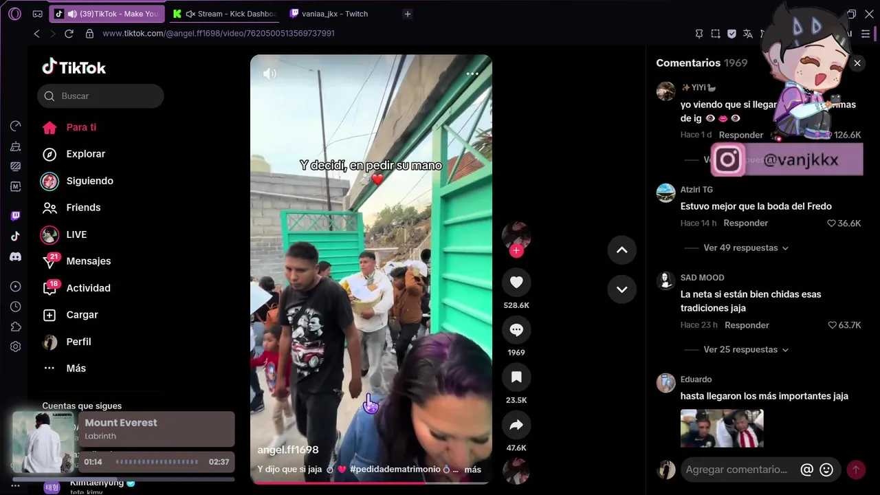
Task: Open GX Control speedometer in sidebar
Action: 15,126
